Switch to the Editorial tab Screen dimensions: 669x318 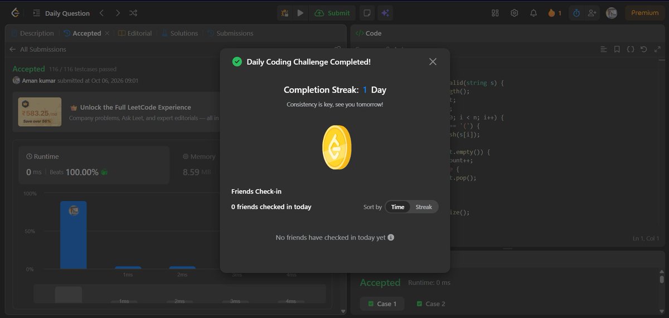pos(135,33)
